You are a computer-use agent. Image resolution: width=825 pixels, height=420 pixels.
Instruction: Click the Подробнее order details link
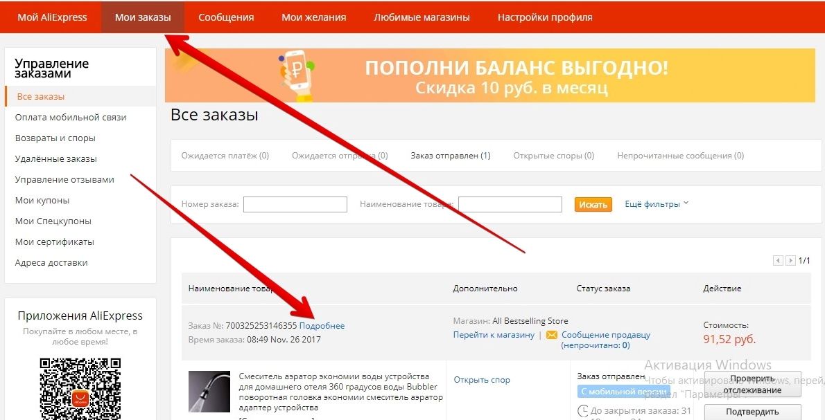[322, 325]
